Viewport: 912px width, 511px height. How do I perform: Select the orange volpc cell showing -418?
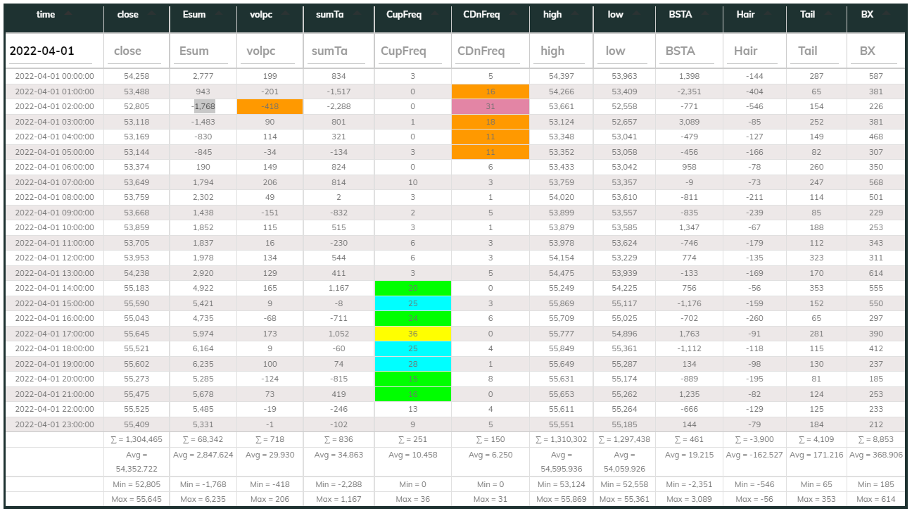270,106
